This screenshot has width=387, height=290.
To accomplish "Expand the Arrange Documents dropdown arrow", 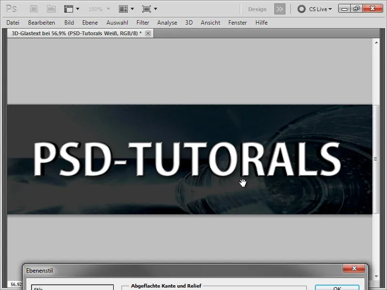I will point(132,9).
